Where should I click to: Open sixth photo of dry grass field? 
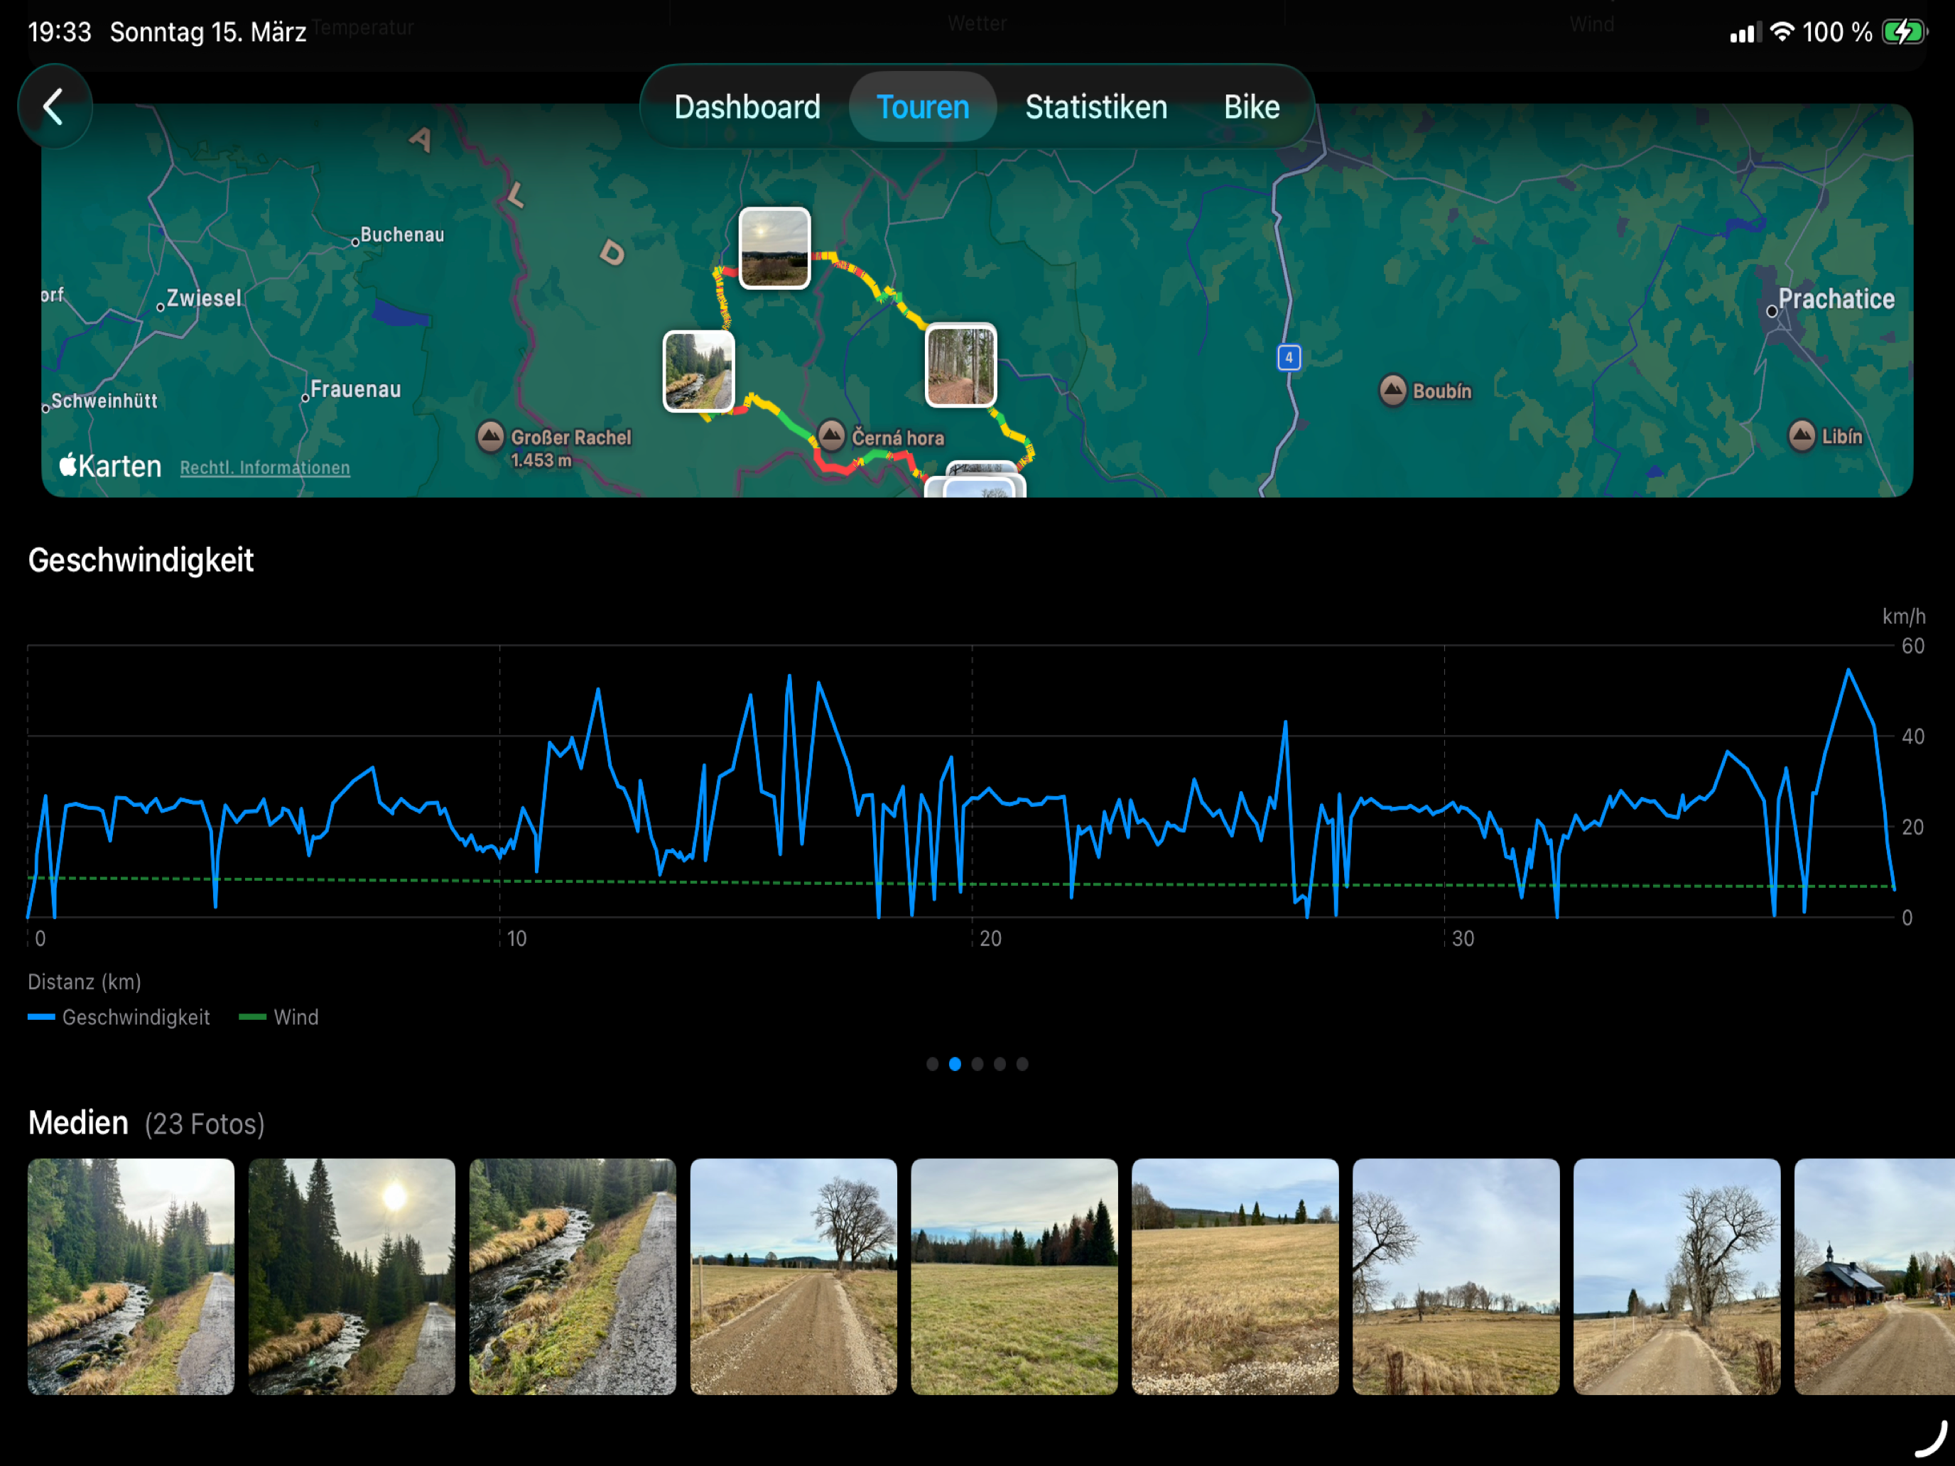pyautogui.click(x=1235, y=1277)
